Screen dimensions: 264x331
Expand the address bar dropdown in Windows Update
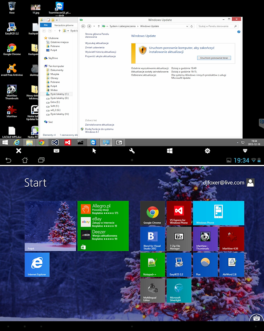click(187, 26)
